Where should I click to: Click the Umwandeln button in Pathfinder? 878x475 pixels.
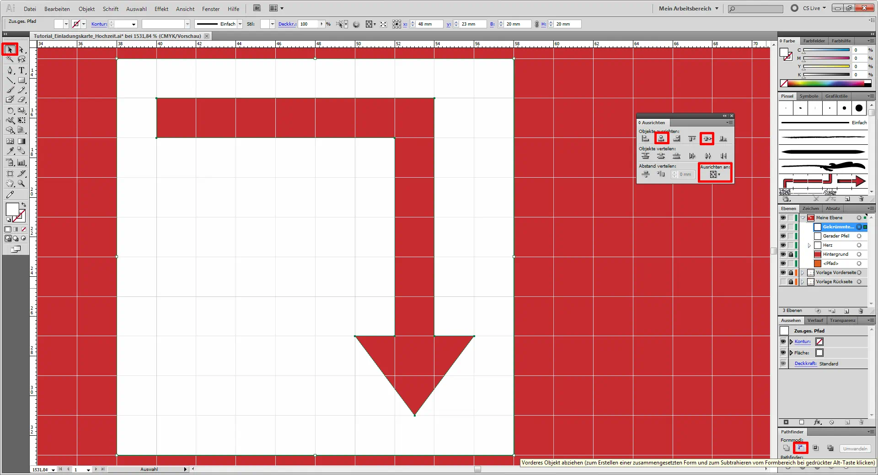click(x=855, y=449)
